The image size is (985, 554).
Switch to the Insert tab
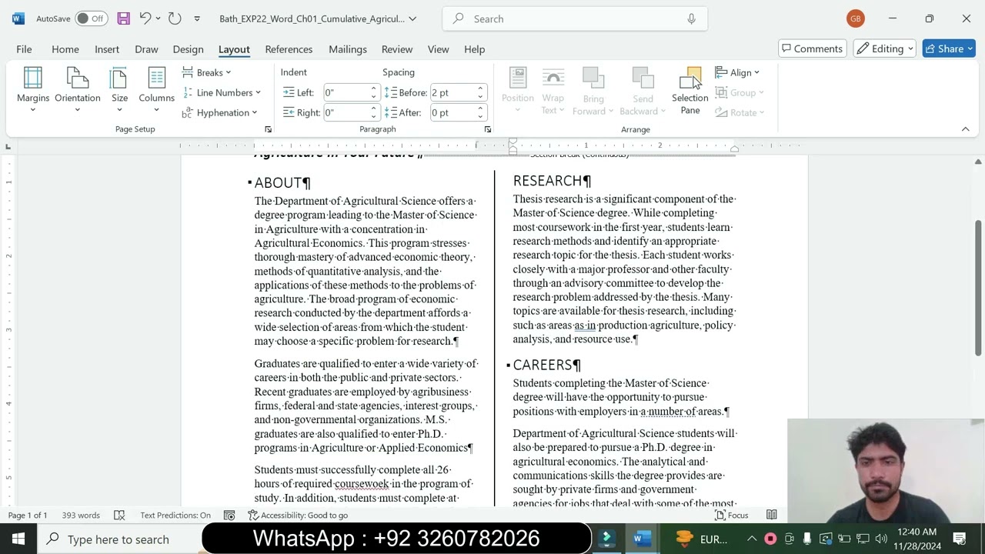point(107,49)
